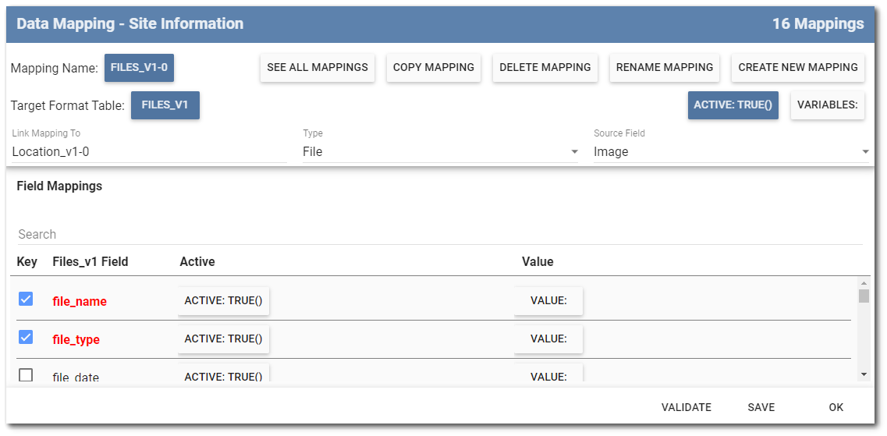The image size is (887, 436).
Task: Uncheck the Key checkbox for file_type
Action: 26,338
